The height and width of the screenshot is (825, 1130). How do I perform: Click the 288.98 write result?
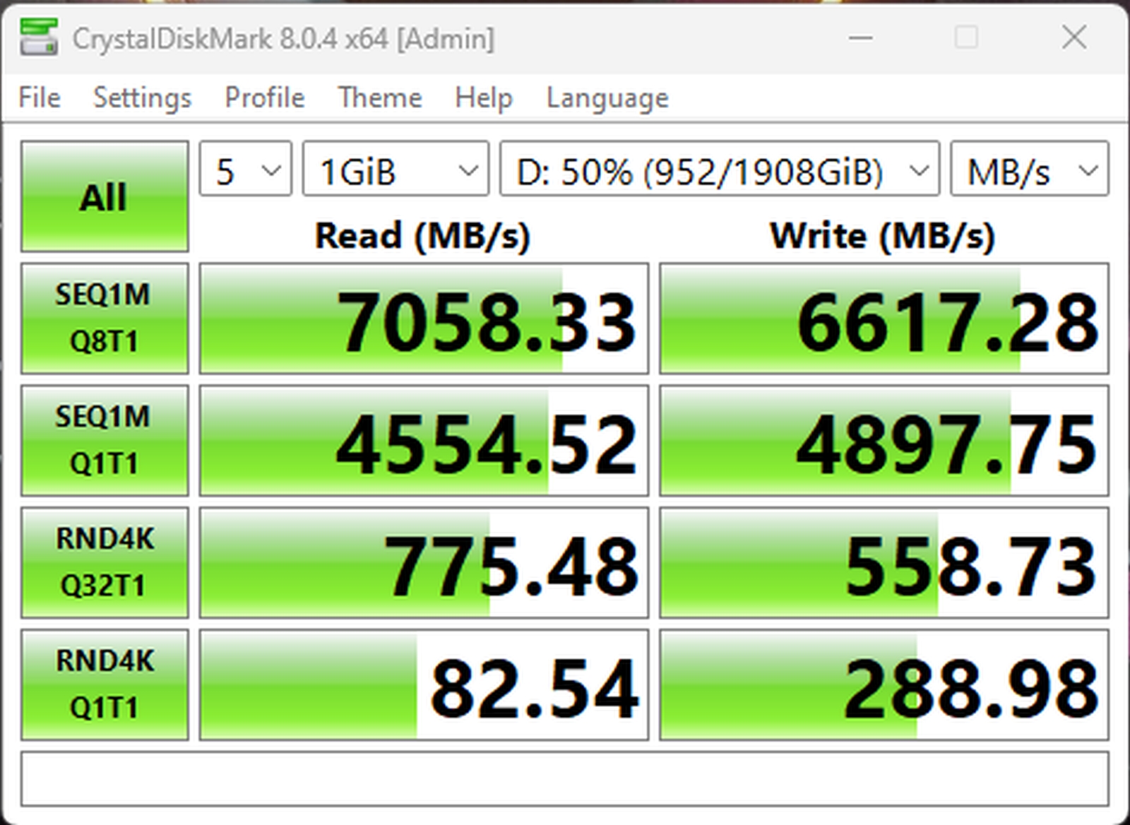pos(884,685)
